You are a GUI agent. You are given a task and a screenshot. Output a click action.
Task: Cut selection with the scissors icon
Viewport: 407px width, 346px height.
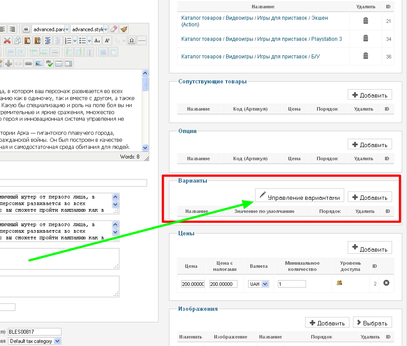tap(7, 40)
